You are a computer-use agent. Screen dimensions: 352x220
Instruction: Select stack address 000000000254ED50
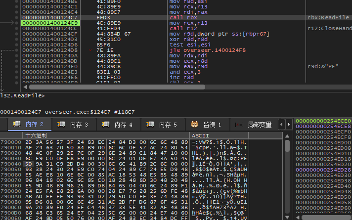click(323, 197)
